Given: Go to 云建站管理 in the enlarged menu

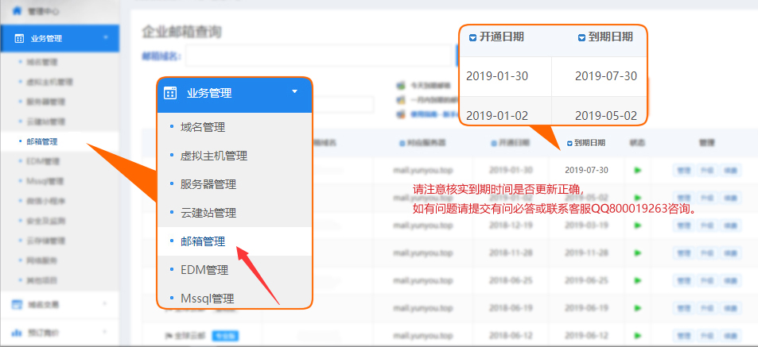Looking at the screenshot, I should 208,213.
